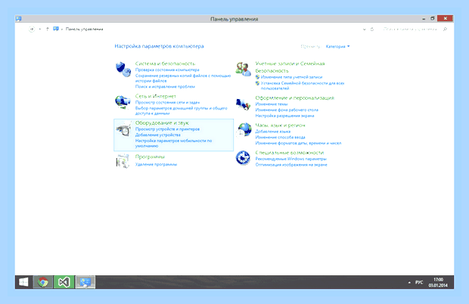
Task: Open the Категория view-by dropdown
Action: click(337, 46)
